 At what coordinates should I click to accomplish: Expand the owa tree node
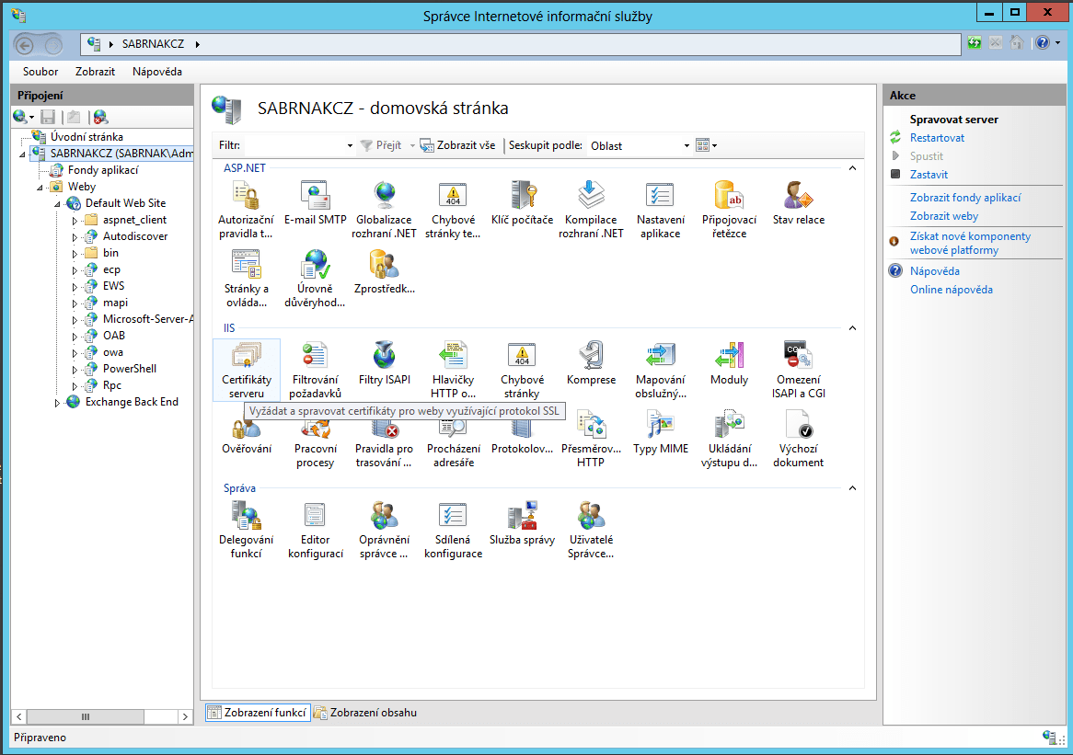75,353
